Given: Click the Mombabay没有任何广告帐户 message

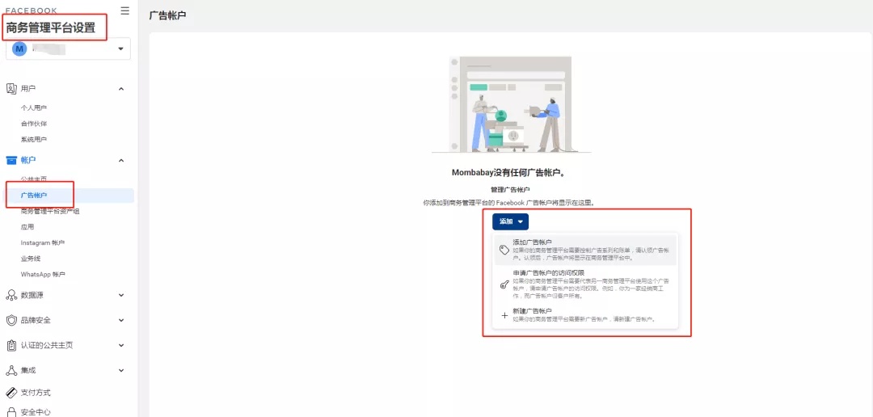Looking at the screenshot, I should point(509,173).
